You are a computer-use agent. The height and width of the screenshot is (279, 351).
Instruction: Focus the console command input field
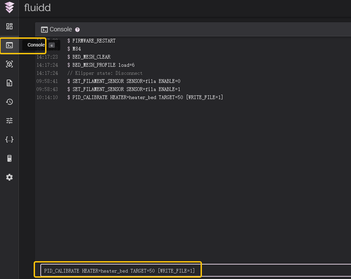tap(195, 271)
